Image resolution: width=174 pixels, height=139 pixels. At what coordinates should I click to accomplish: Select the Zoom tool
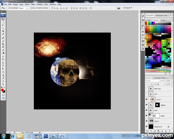[x=3, y=85]
